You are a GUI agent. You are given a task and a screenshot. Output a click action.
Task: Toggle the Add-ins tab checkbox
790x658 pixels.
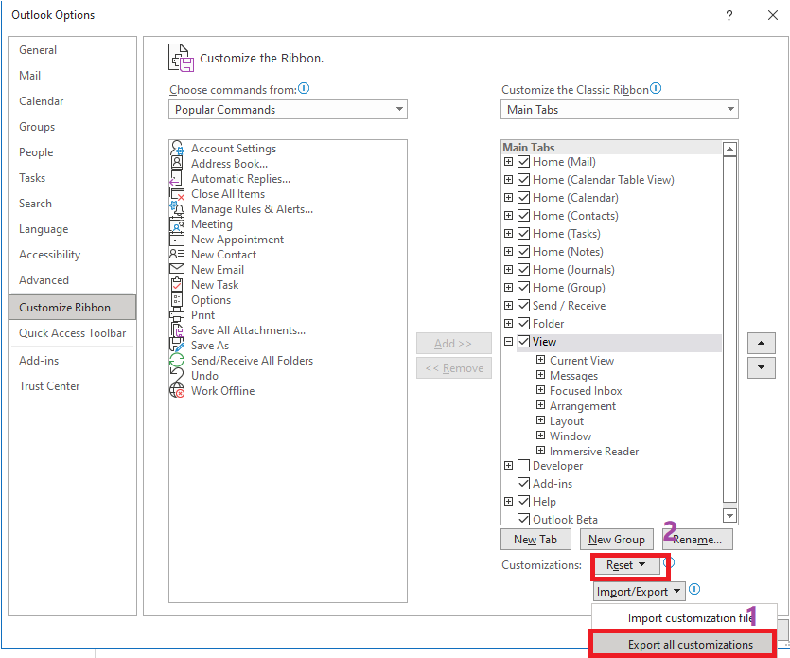523,484
